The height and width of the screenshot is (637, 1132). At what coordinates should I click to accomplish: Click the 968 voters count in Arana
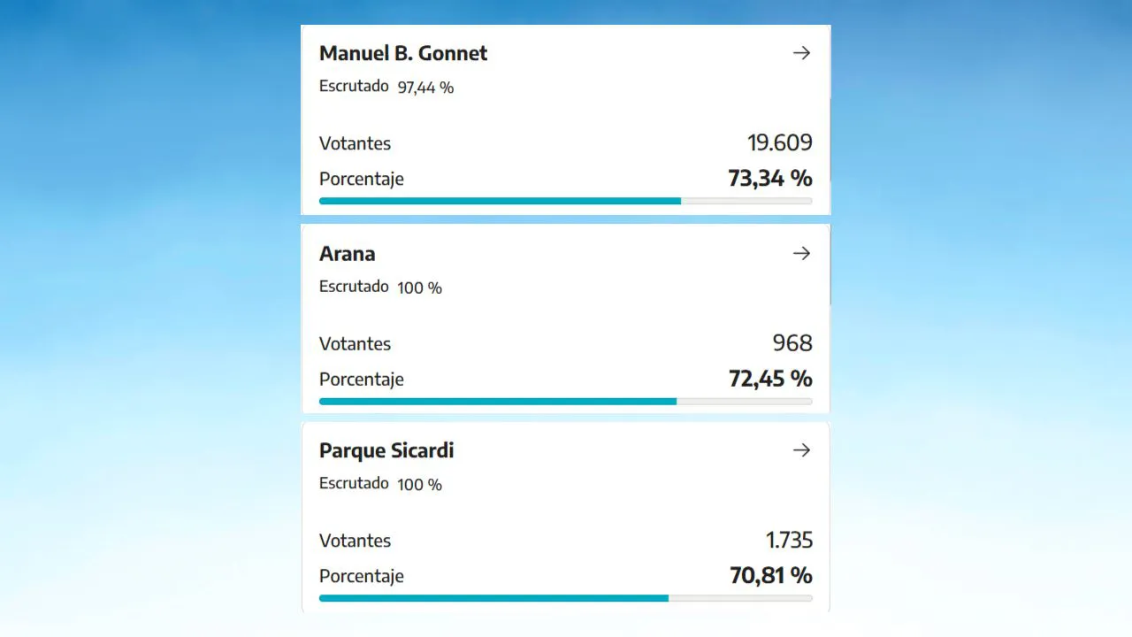(x=792, y=343)
